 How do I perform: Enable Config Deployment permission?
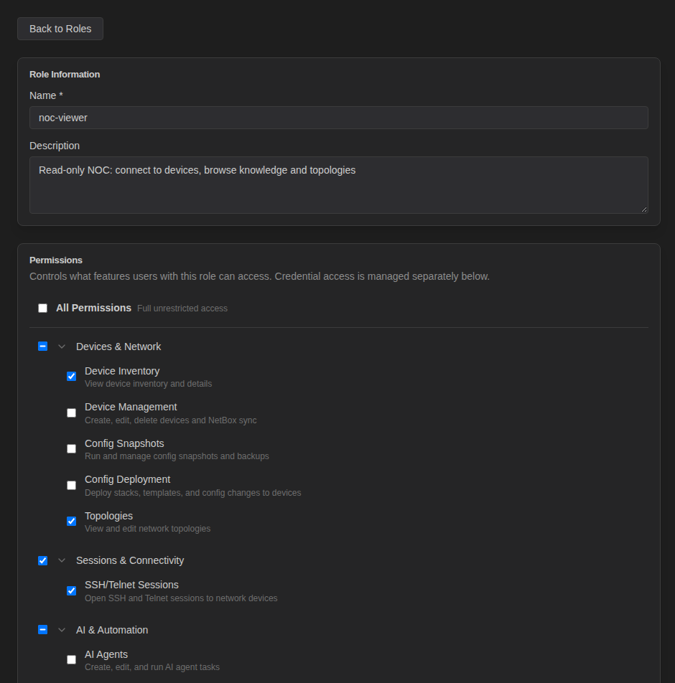pos(72,485)
